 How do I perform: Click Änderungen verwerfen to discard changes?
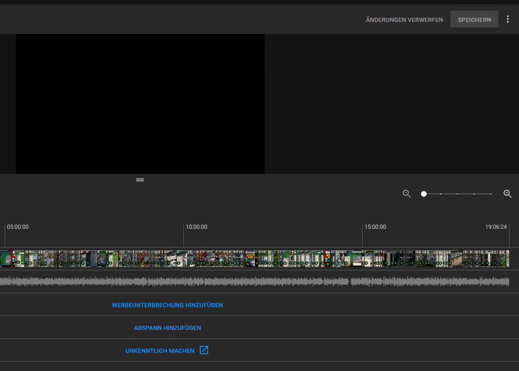pos(404,20)
